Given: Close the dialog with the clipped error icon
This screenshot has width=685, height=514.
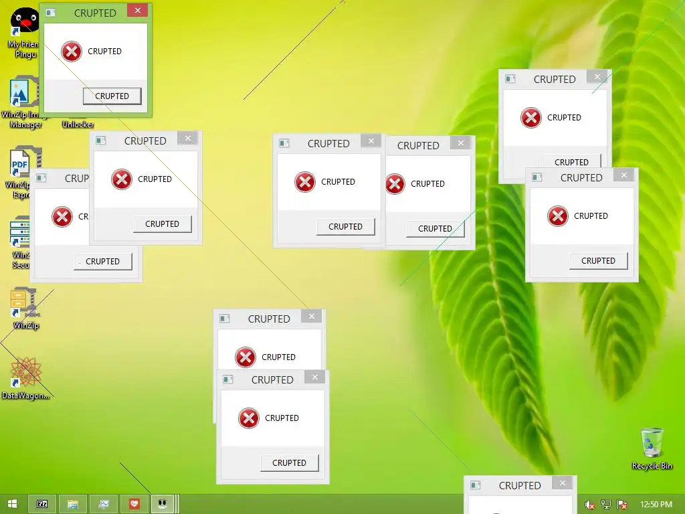Looking at the screenshot, I should point(461,143).
